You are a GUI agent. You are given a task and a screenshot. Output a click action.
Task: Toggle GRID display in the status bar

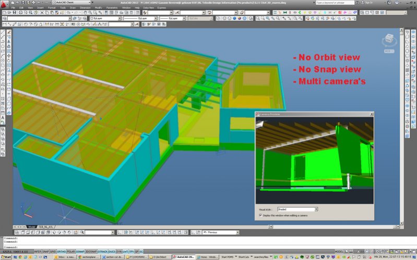[x=53, y=251]
